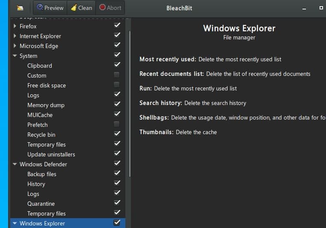Select the Memory dump item
Viewport: 326px width, 228px height.
point(46,105)
